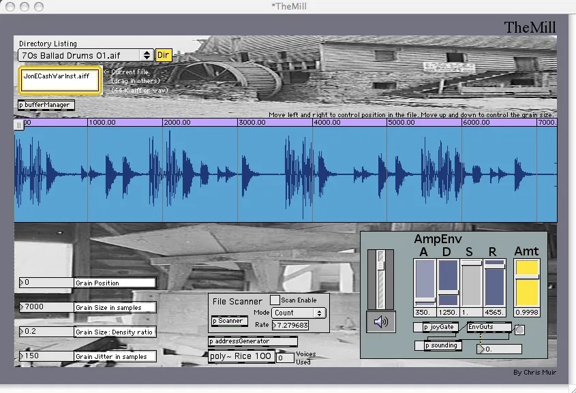This screenshot has width=576, height=393.
Task: Click the window resize grip corner
Action: [x=573, y=390]
